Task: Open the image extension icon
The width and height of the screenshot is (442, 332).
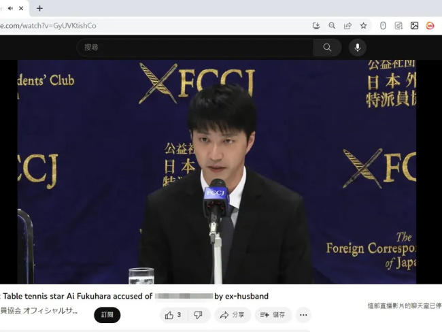Action: click(x=414, y=26)
